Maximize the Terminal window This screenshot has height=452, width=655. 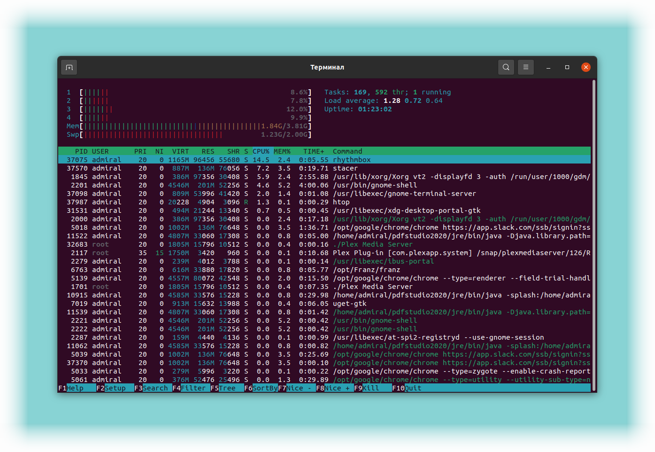pyautogui.click(x=567, y=67)
